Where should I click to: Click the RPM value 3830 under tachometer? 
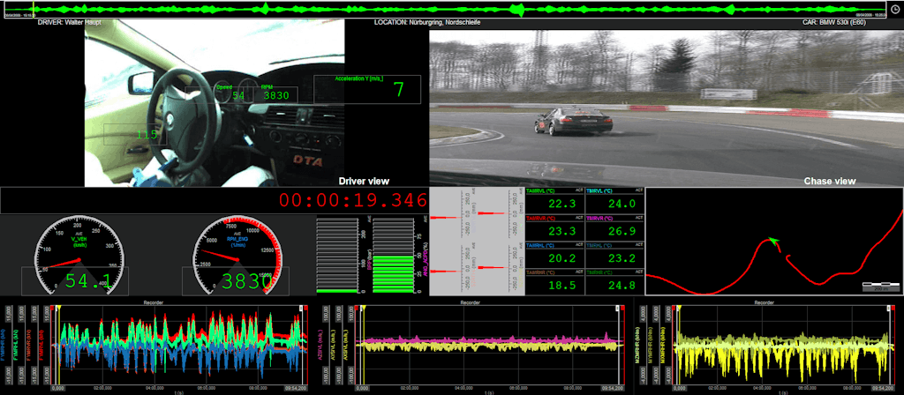click(x=247, y=281)
